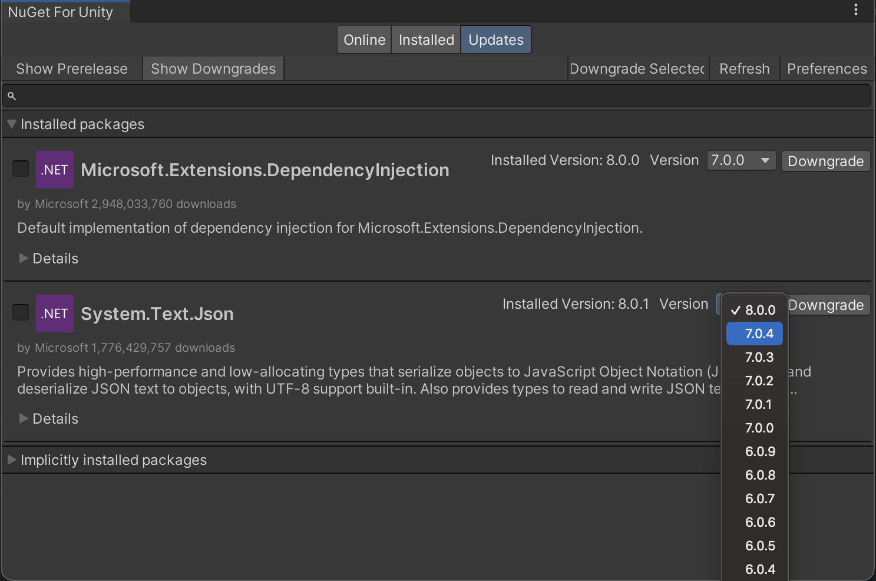This screenshot has width=876, height=581.
Task: Choose version 8.0.0 in the dropdown list
Action: (755, 310)
